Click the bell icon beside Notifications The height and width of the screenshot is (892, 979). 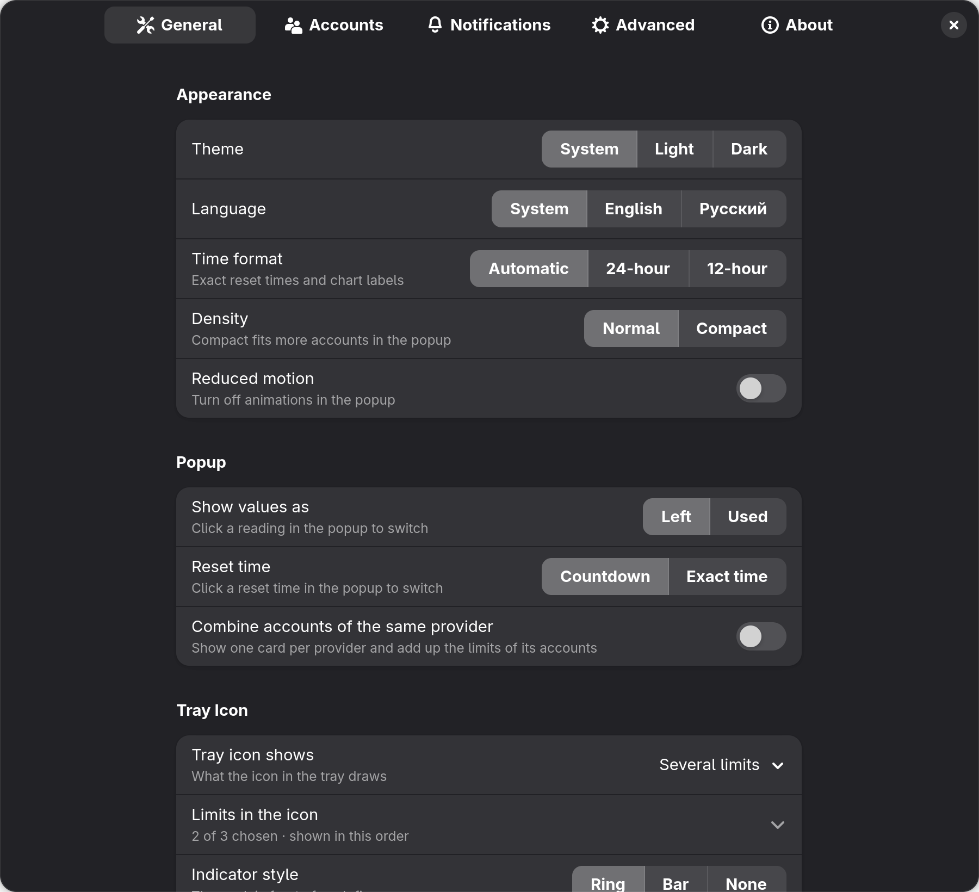435,25
